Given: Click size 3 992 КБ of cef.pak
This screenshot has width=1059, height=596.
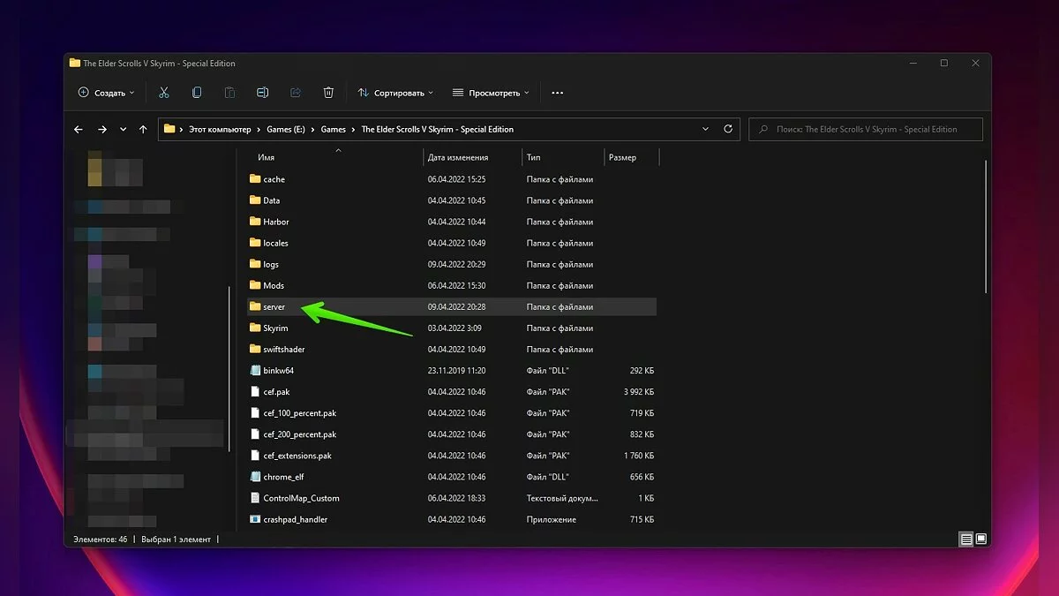Looking at the screenshot, I should click(x=638, y=392).
